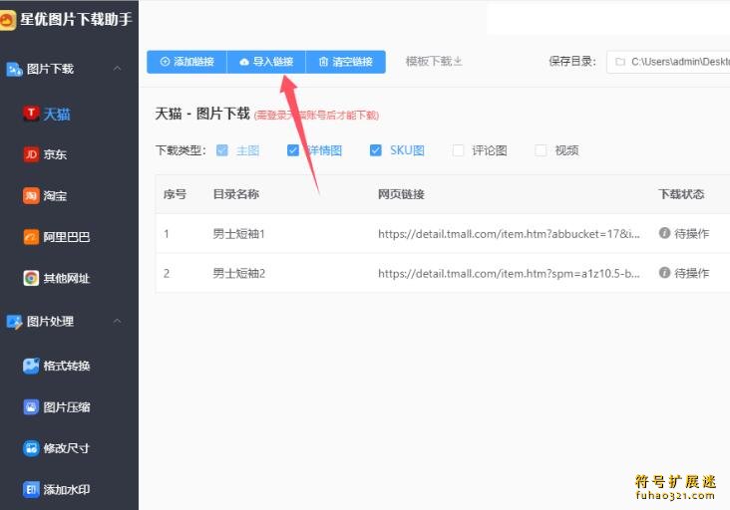Viewport: 730px width, 510px height.
Task: Click the info icon for 男士短袖1 status
Action: click(x=664, y=233)
